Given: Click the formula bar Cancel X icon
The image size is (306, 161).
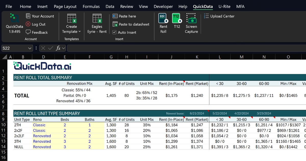Looking at the screenshot, I should (x=43, y=48).
